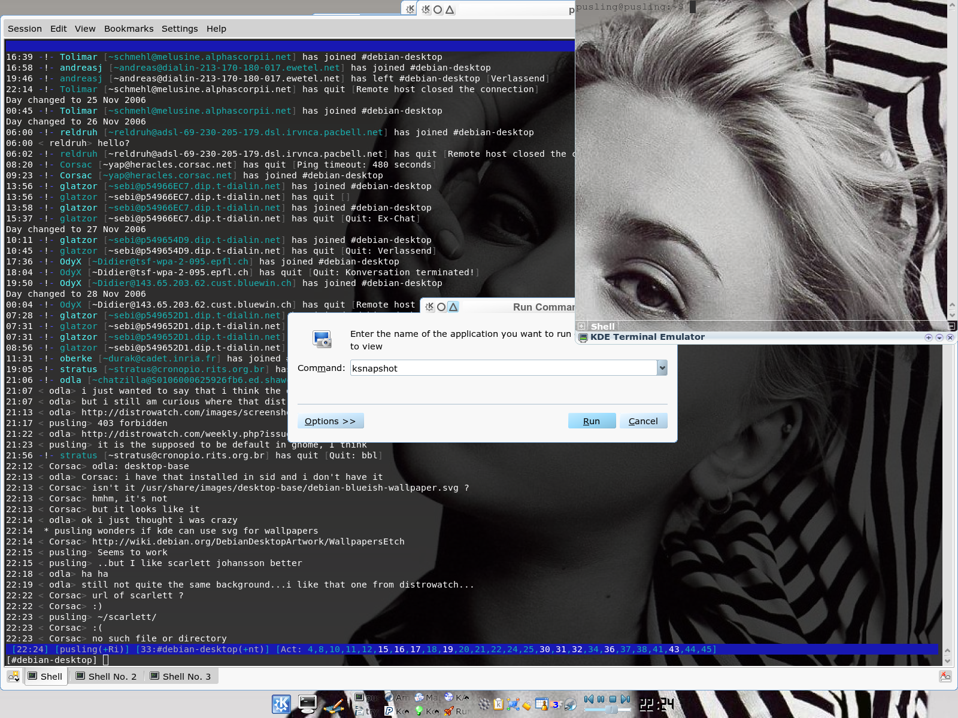Click the rocket 'Run' taskbar entry
This screenshot has height=718, width=958.
456,711
